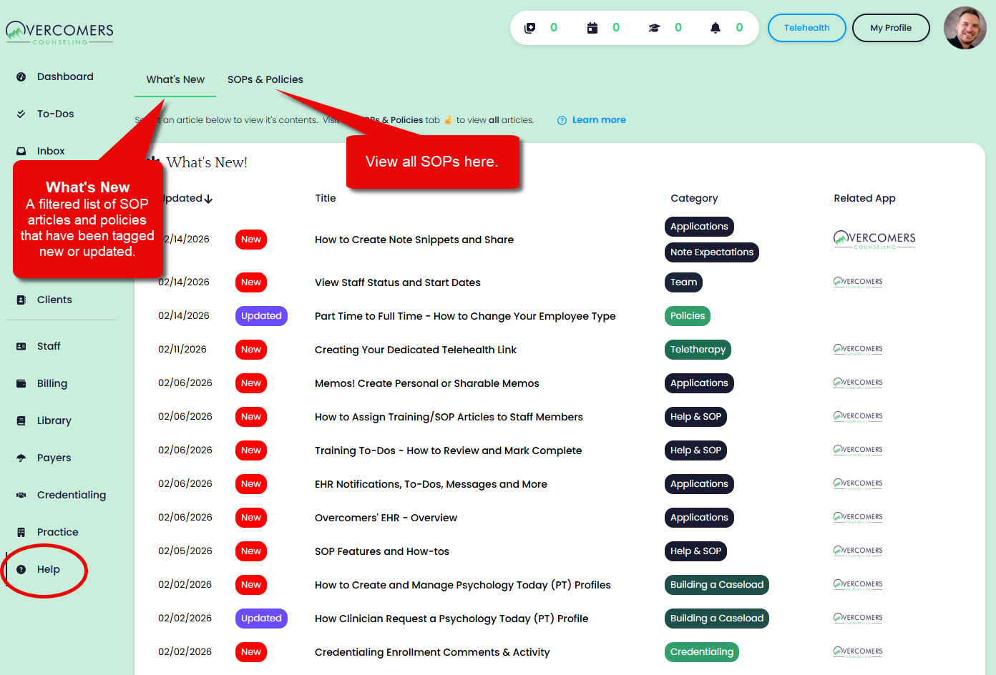This screenshot has width=996, height=675.
Task: Click the Inbox tray icon
Action: coord(21,151)
